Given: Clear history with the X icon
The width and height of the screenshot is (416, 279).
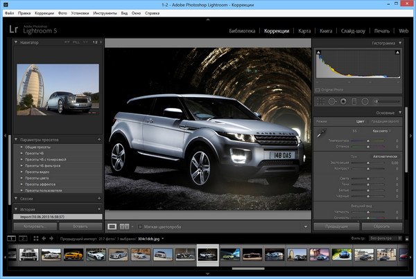Looking at the screenshot, I should tap(100, 208).
